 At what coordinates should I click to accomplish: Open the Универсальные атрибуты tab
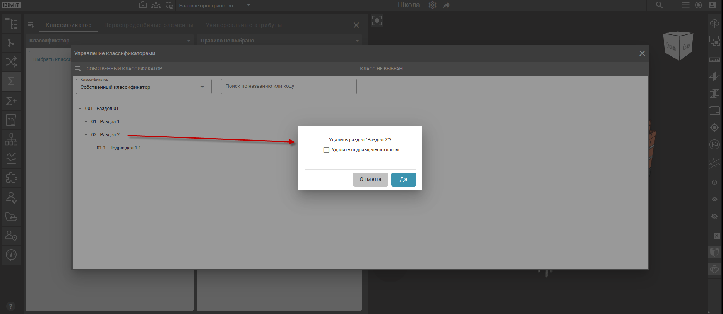tap(244, 25)
